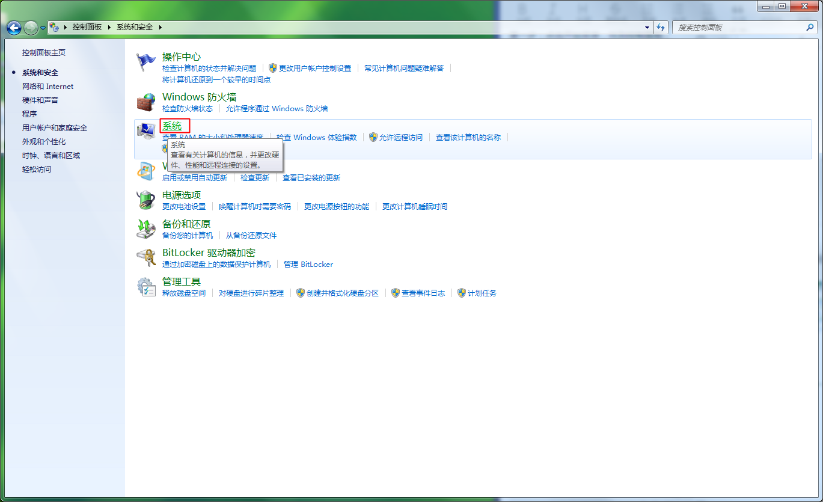
Task: Click 更改电源按钮的功能 link
Action: [337, 207]
